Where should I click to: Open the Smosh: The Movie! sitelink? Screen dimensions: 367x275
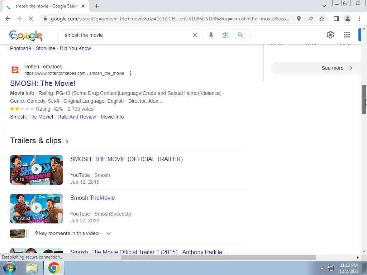(x=32, y=117)
